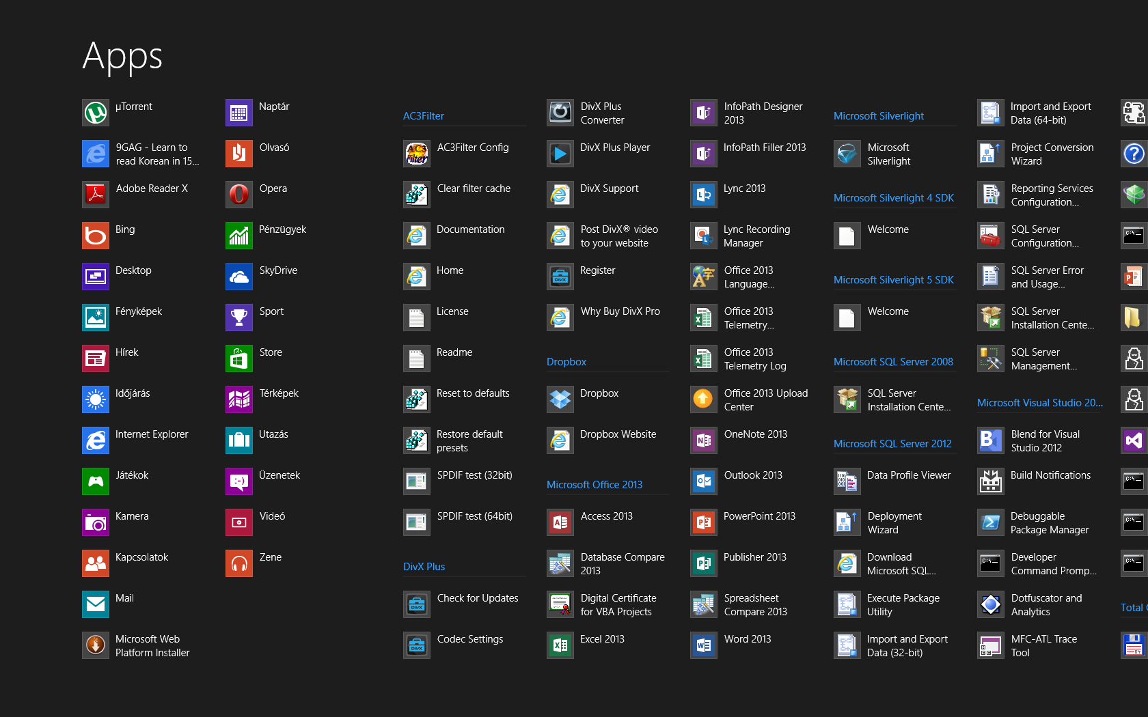1148x717 pixels.
Task: Open Office 2013 Upload Center icon
Action: [x=704, y=399]
